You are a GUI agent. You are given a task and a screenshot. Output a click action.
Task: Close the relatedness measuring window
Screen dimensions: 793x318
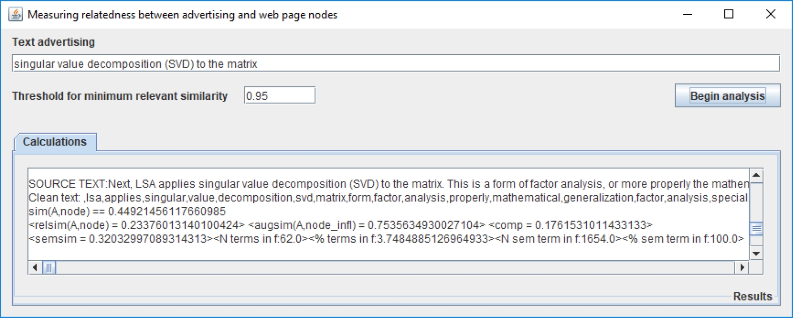pyautogui.click(x=770, y=14)
